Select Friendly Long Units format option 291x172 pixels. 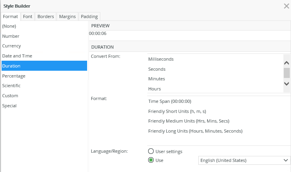point(195,131)
